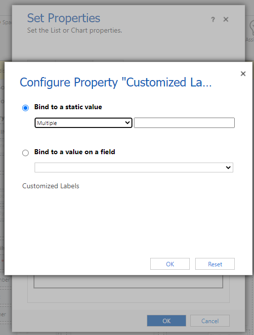Select Bind to a static value radio

coord(25,108)
